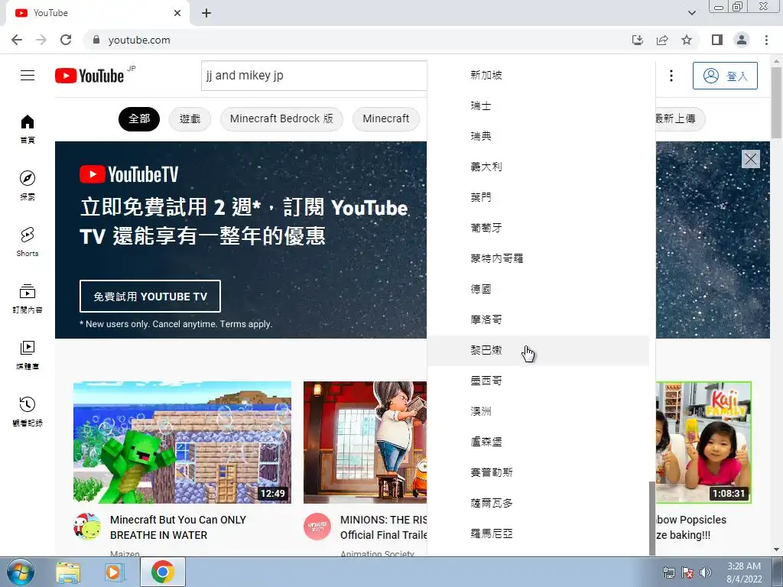Viewport: 783px width, 587px height.
Task: Open the Windows Start button
Action: tap(20, 572)
